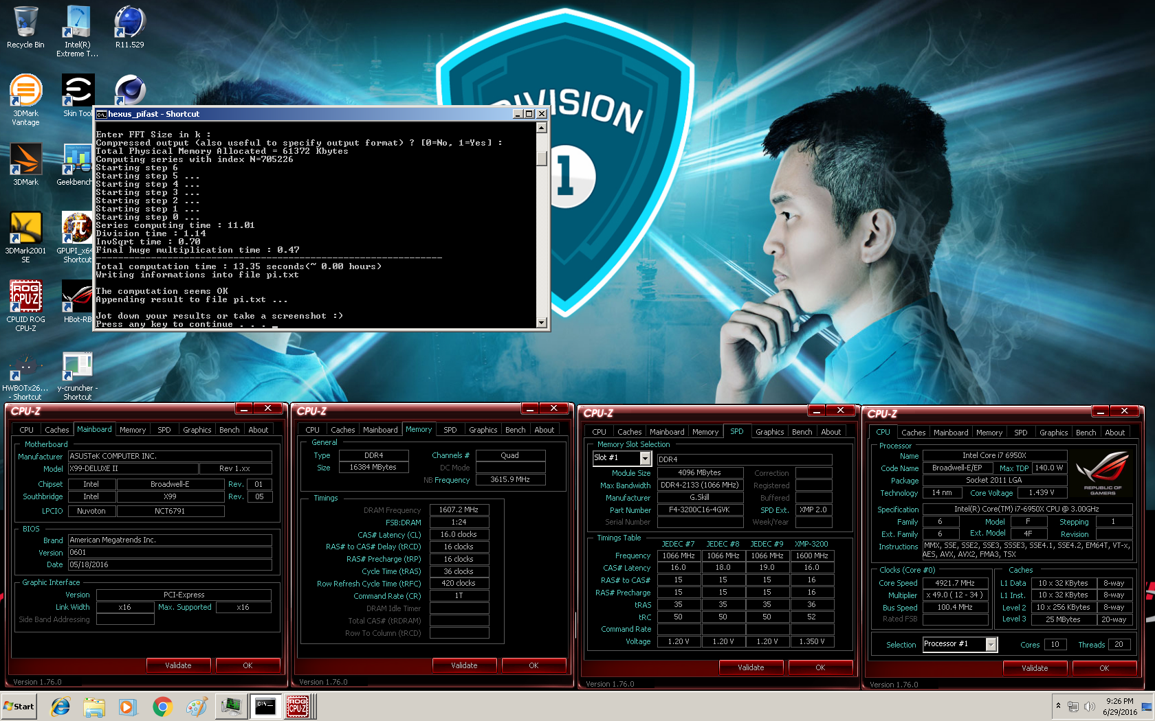The height and width of the screenshot is (721, 1155).
Task: Click the XMP-3200 timings column header
Action: tap(811, 544)
